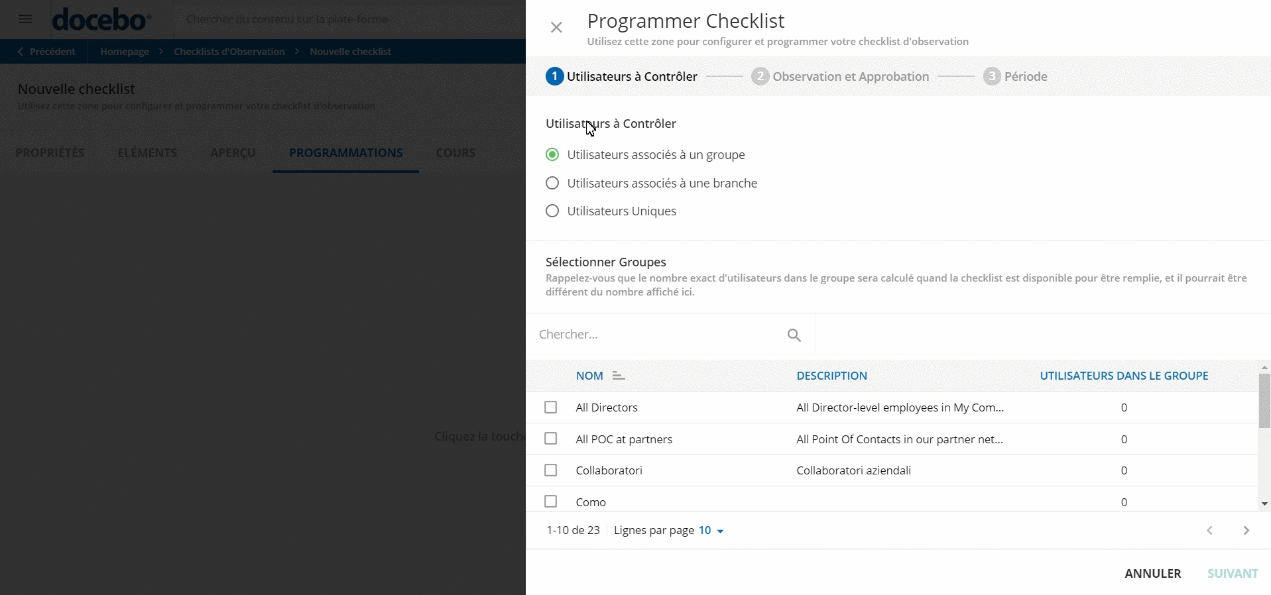The height and width of the screenshot is (595, 1271).
Task: Click the Chercher group search field
Action: [x=656, y=335]
